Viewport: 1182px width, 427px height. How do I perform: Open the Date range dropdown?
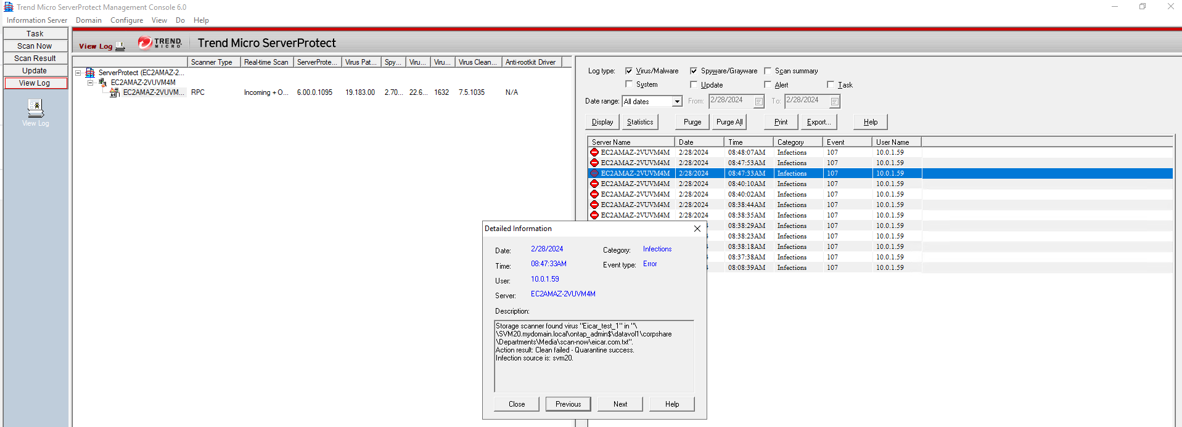pos(677,102)
